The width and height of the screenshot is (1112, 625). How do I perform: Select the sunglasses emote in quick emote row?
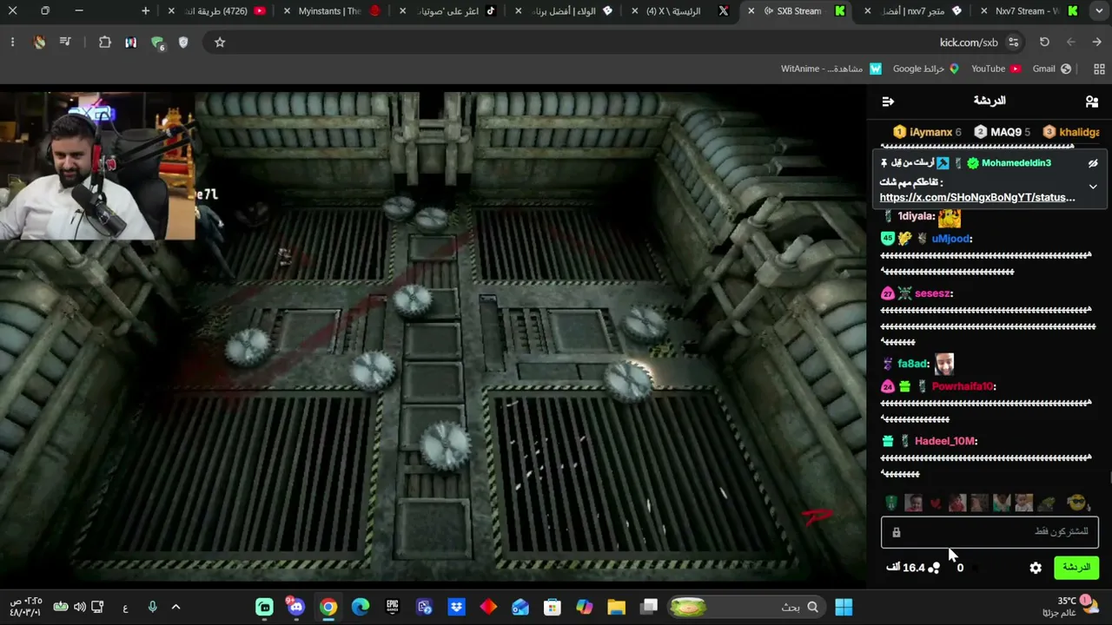coord(1077,503)
